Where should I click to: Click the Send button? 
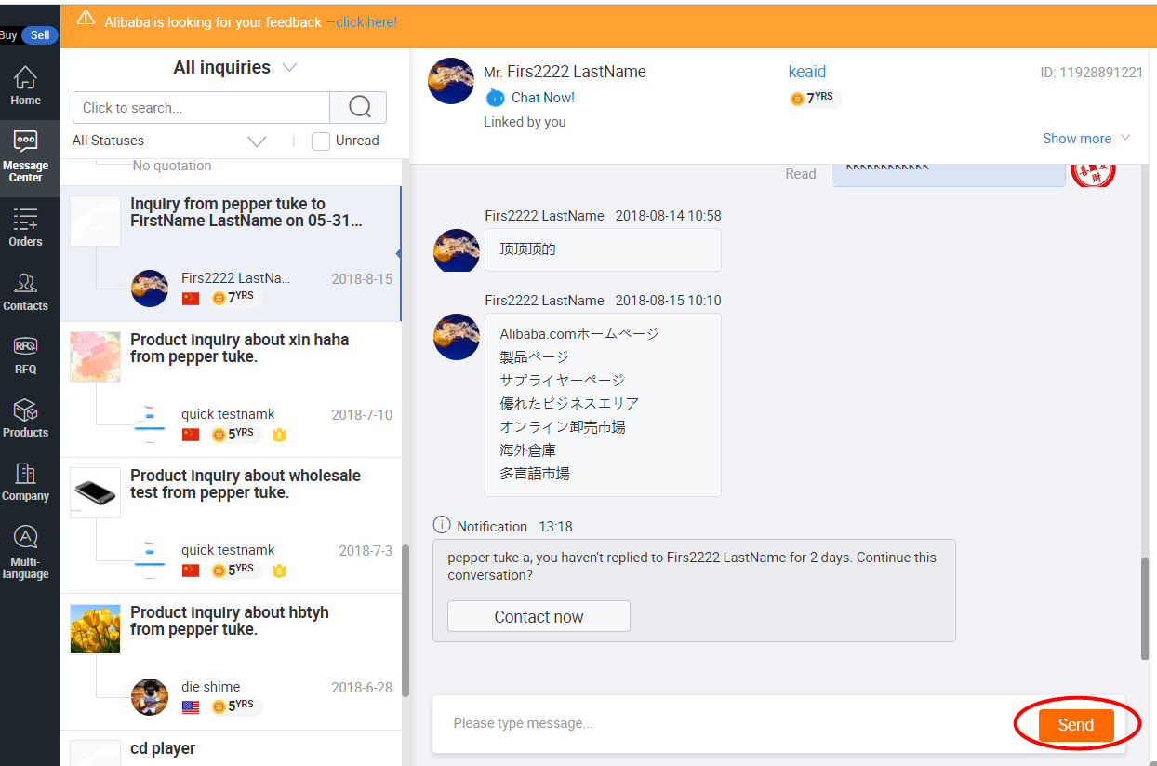[1076, 725]
